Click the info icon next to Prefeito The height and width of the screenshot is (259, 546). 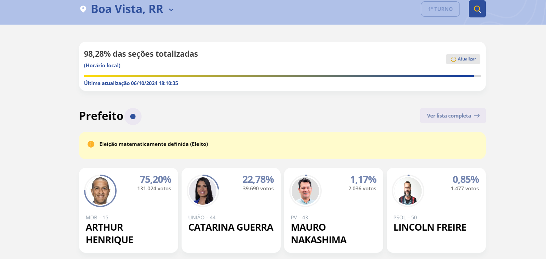pyautogui.click(x=133, y=117)
